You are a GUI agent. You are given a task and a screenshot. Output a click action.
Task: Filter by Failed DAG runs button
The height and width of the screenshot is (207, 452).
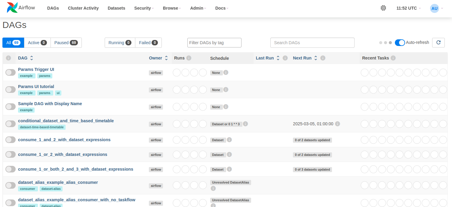click(148, 43)
